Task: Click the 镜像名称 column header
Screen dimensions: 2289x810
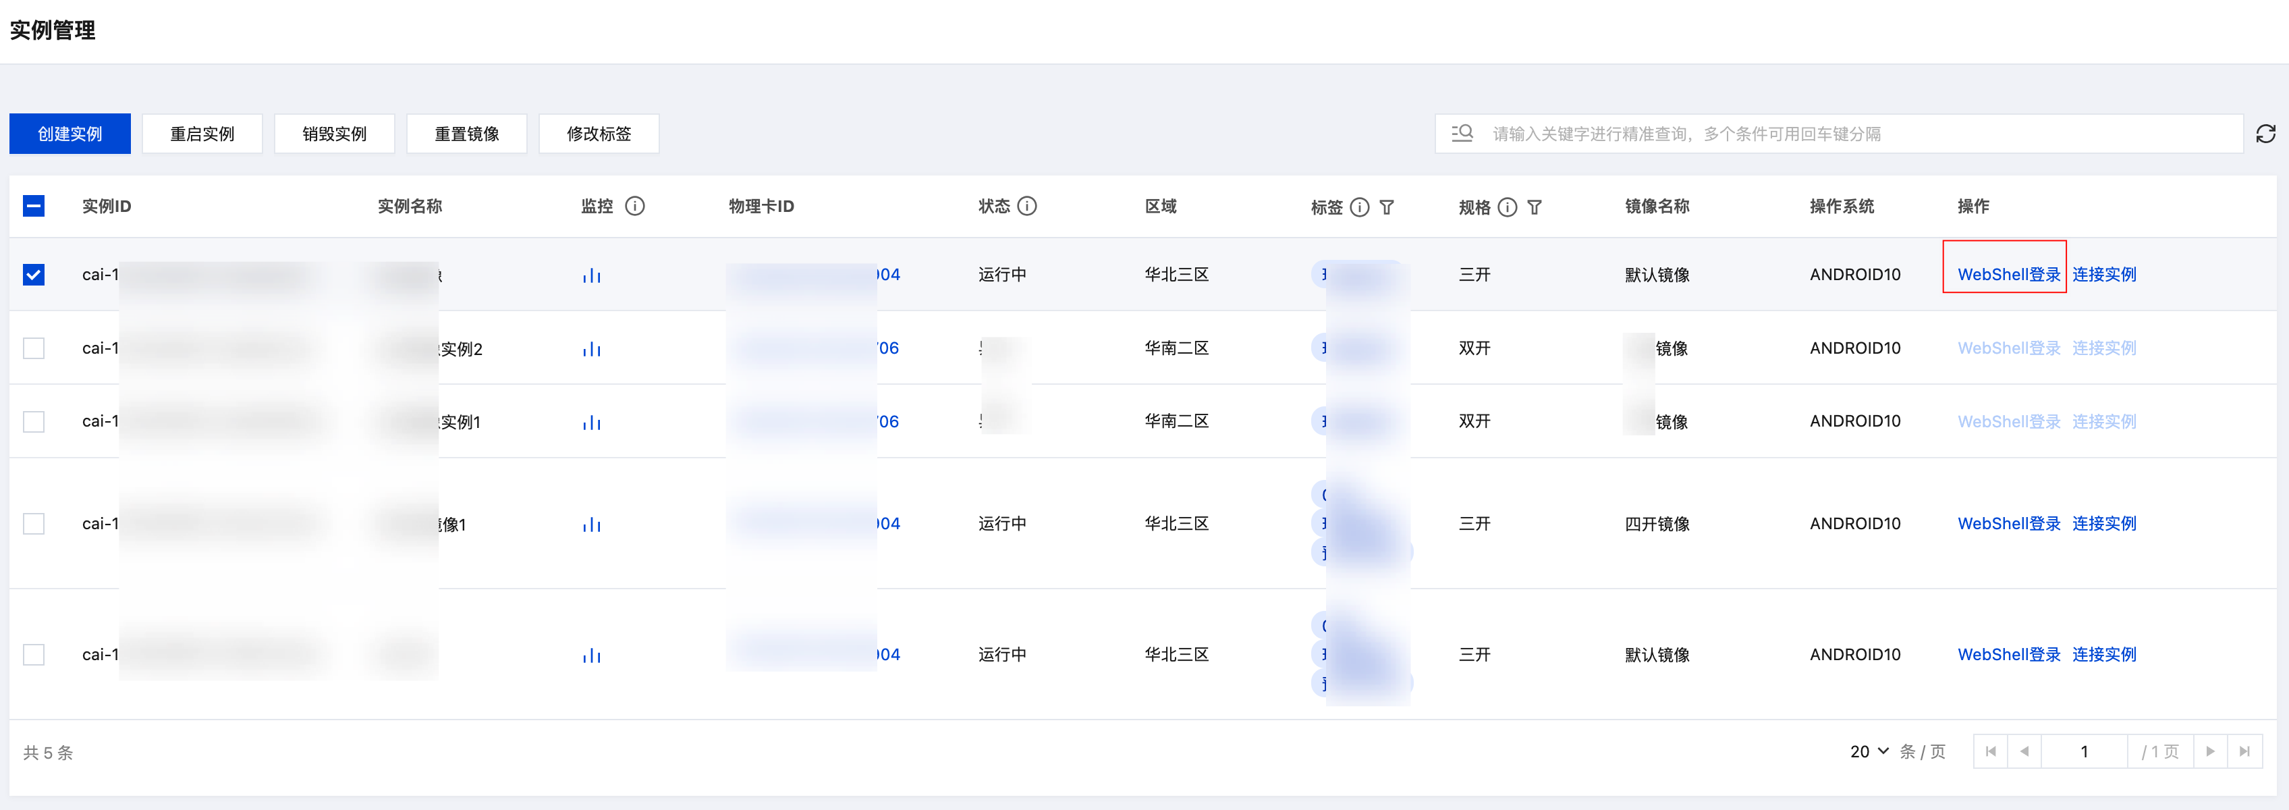Action: [1657, 207]
